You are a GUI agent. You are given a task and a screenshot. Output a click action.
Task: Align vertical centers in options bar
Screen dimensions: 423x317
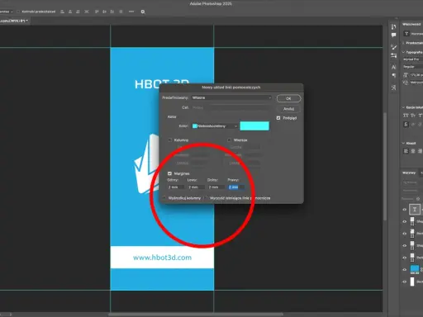(104, 12)
